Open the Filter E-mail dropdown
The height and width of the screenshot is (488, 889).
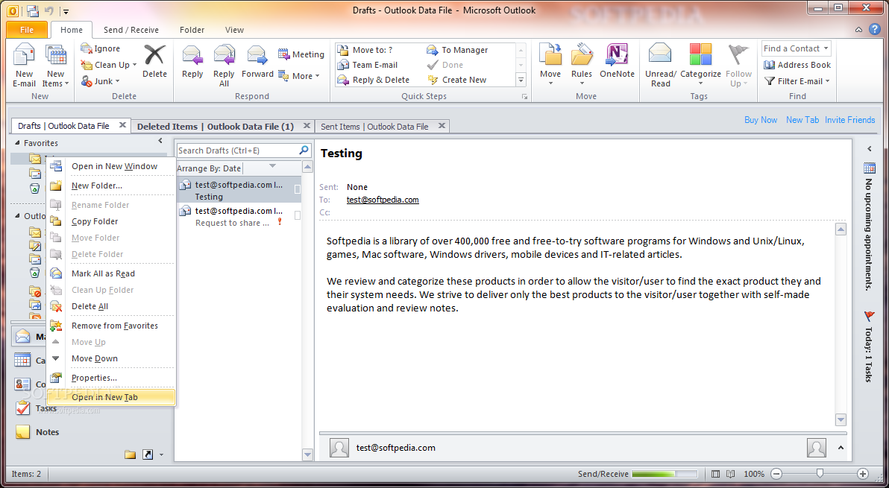coord(797,81)
